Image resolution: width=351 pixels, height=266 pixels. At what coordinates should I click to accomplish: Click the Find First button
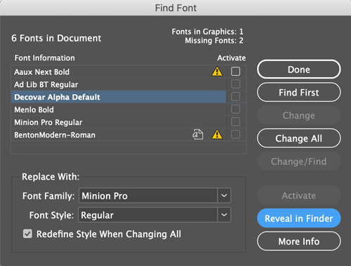click(x=299, y=93)
